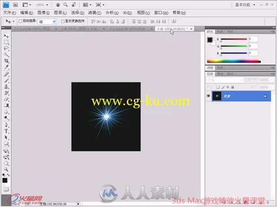Select the 3D Orbit tool
The width and height of the screenshot is (277, 207).
pos(6,157)
